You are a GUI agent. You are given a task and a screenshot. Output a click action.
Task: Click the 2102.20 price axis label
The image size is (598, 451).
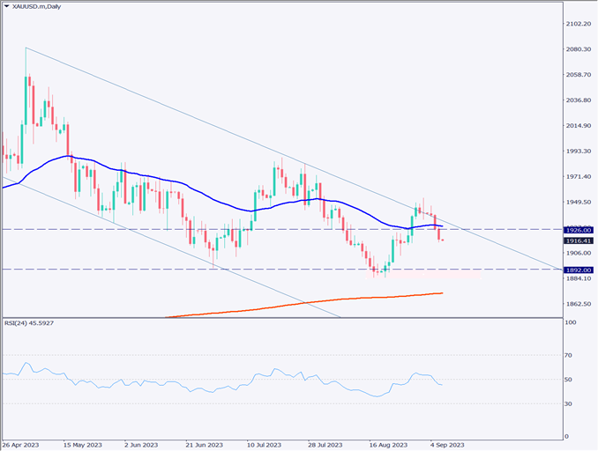point(579,24)
